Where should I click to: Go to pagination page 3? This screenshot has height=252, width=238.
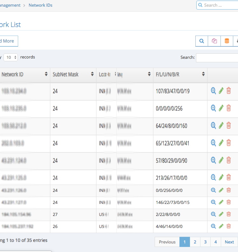[x=205, y=242]
